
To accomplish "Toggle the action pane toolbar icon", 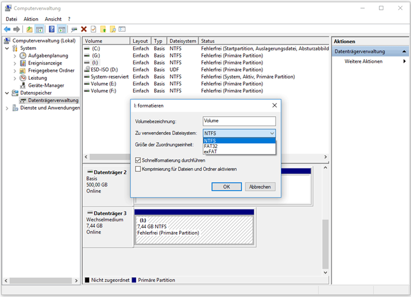I will coord(62,29).
